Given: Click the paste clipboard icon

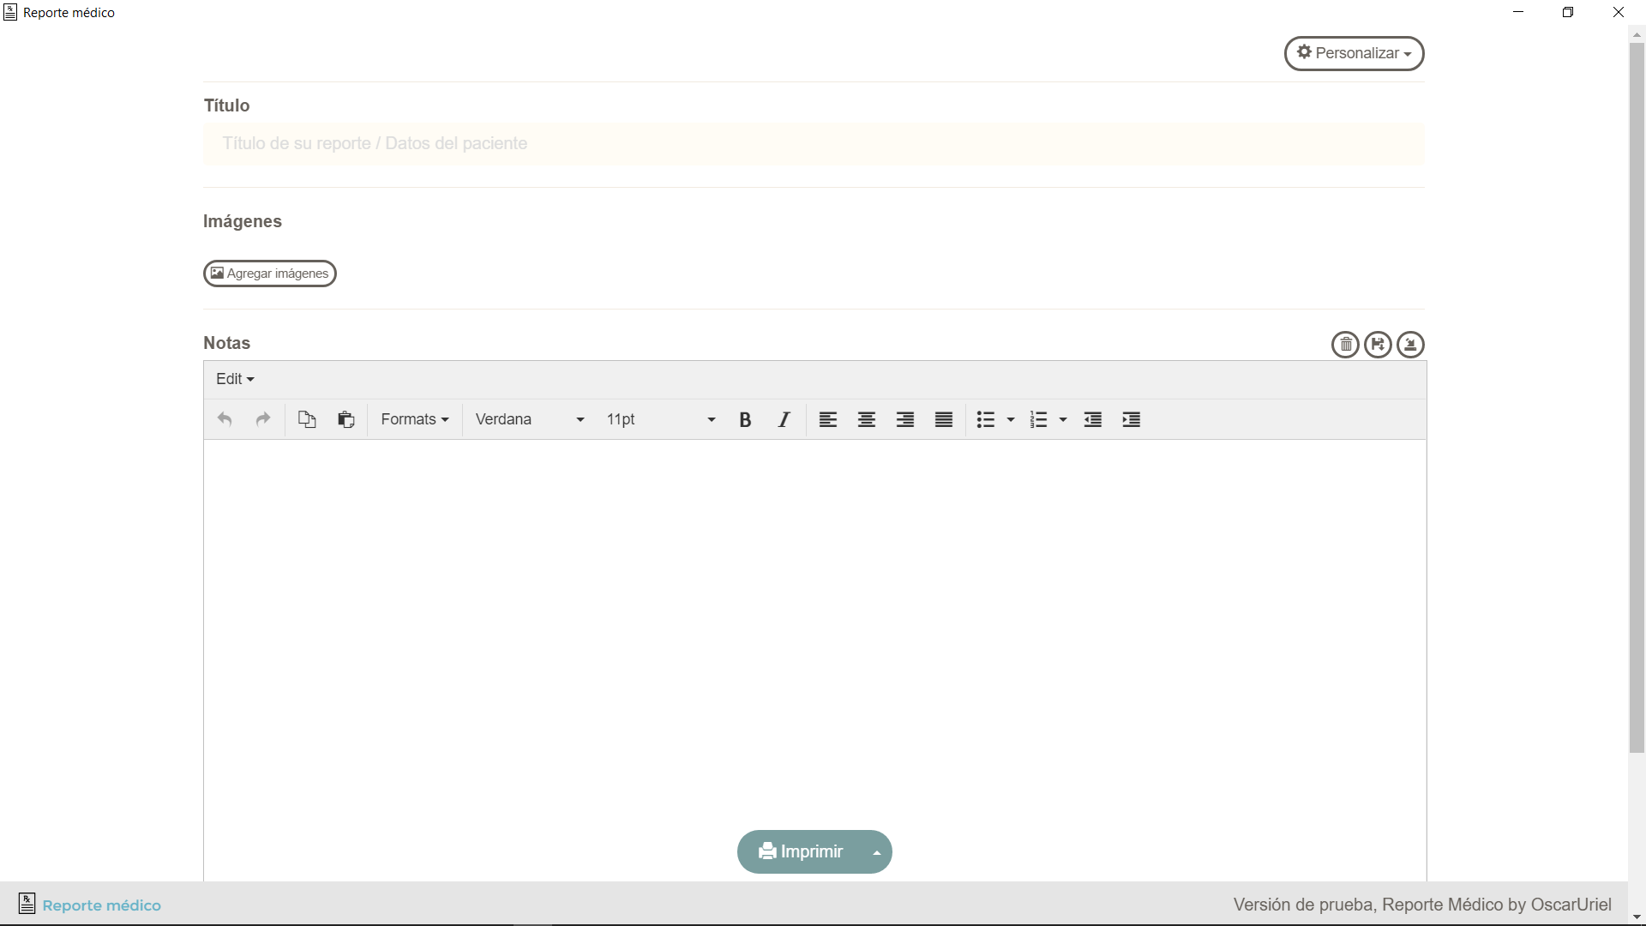Looking at the screenshot, I should (x=346, y=419).
